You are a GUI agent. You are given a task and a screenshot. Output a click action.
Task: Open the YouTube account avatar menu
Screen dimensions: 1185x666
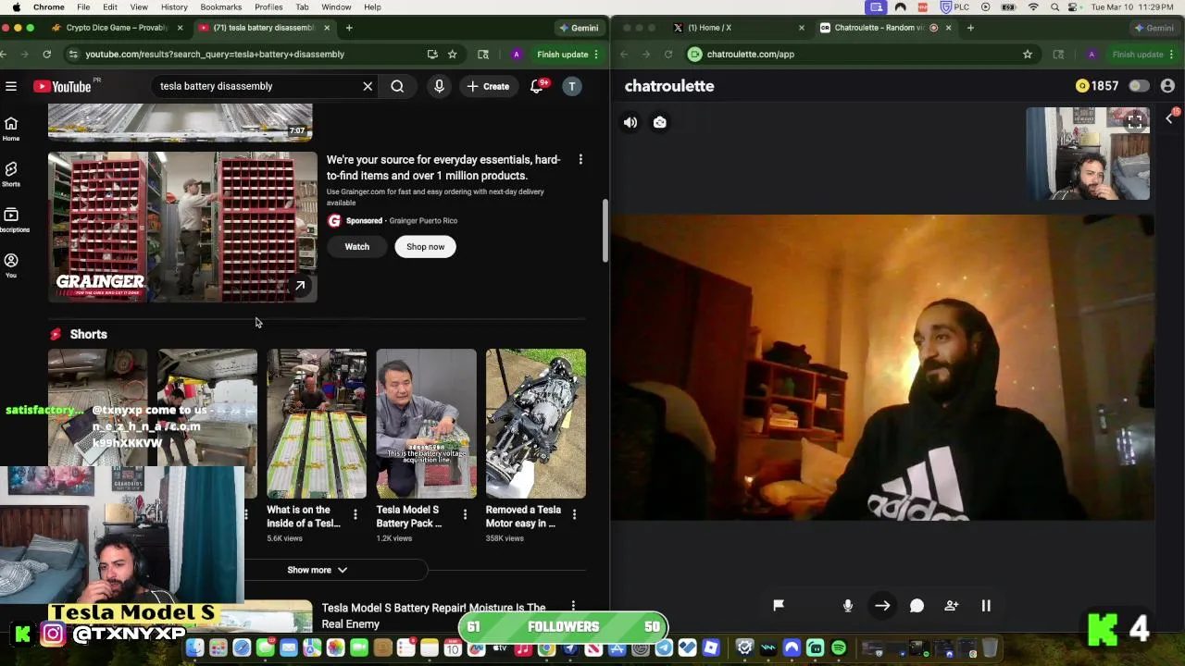572,86
